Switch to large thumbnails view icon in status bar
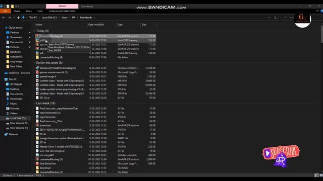Image resolution: width=323 pixels, height=181 pixels. pos(321,175)
